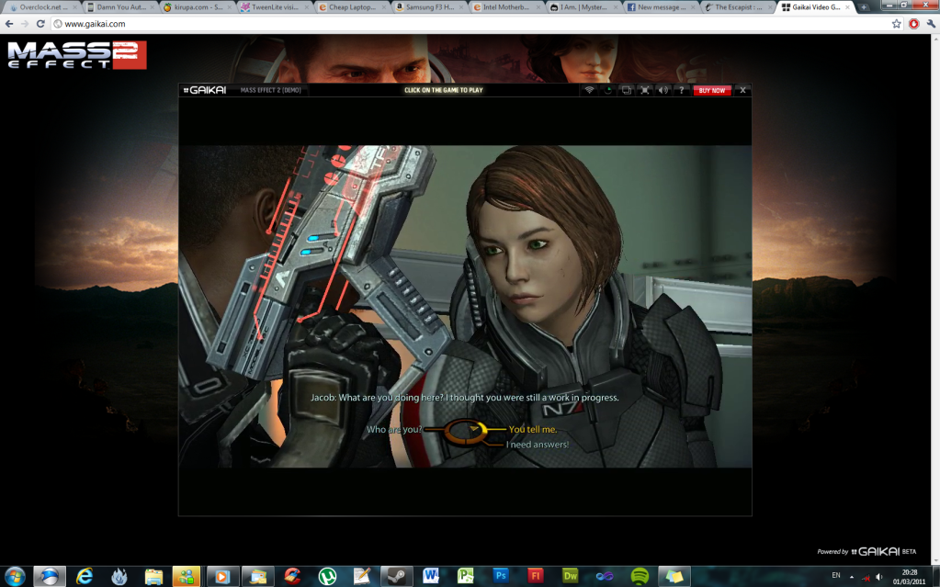This screenshot has height=587, width=940.
Task: Select the "You tell me." dialogue response
Action: pos(533,429)
